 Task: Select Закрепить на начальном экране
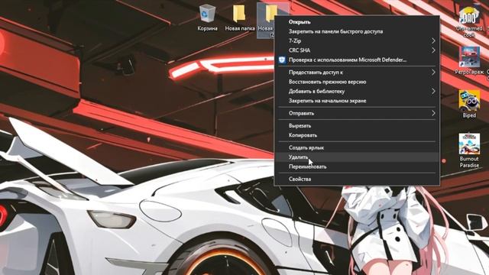357,101
